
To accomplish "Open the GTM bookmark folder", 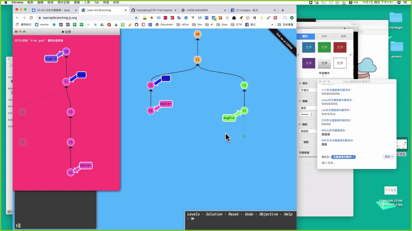I will point(236,25).
